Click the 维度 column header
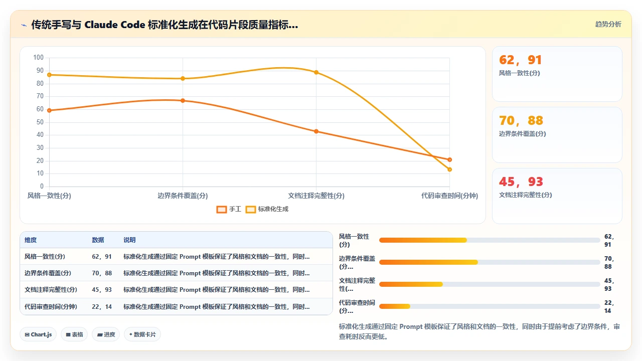The height and width of the screenshot is (361, 642). pyautogui.click(x=31, y=240)
